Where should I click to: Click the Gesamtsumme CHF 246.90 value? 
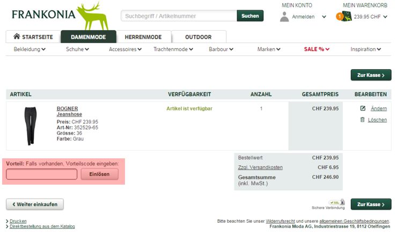(x=325, y=177)
